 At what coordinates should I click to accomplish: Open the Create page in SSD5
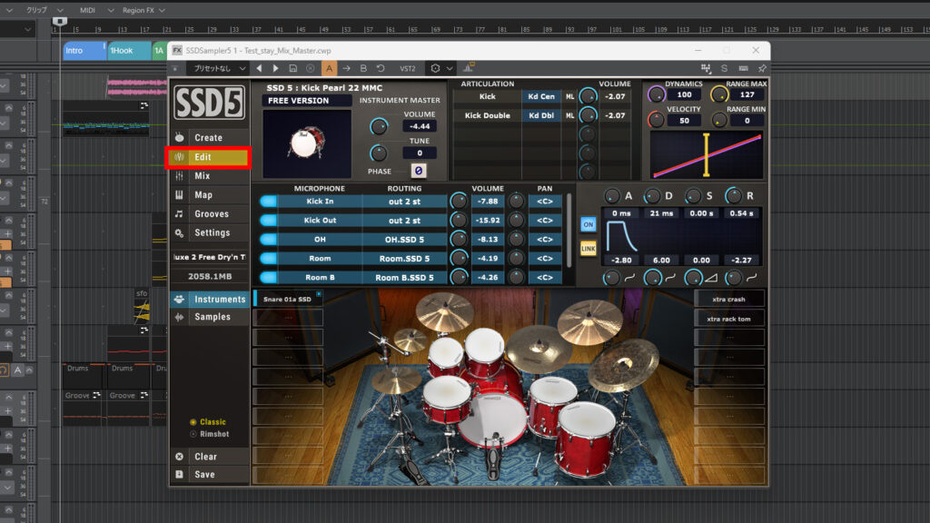[x=208, y=138]
